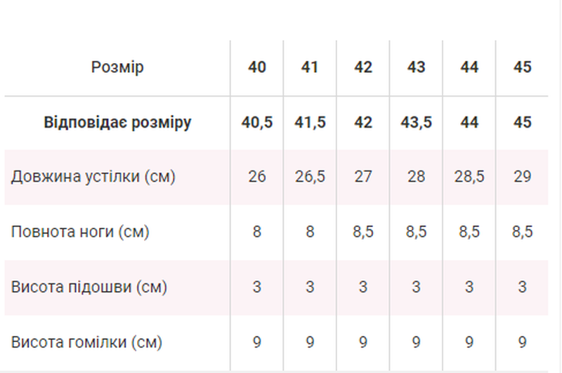
Task: Click foot width 8,5 under size 42
Action: point(363,232)
